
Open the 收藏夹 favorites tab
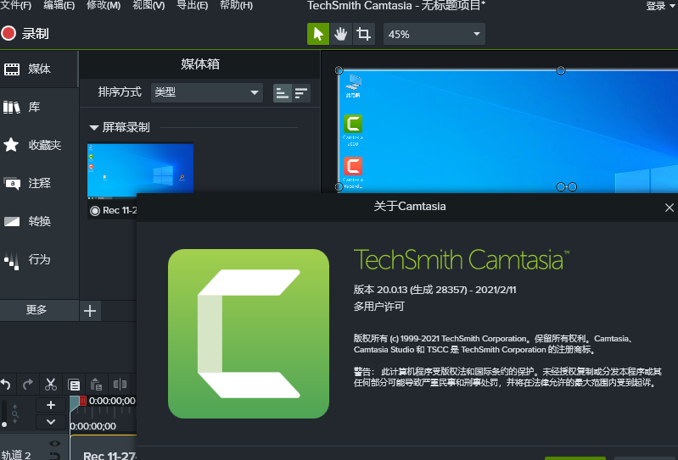(39, 145)
